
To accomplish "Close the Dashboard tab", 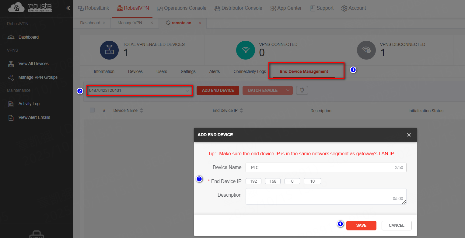I will [x=104, y=23].
